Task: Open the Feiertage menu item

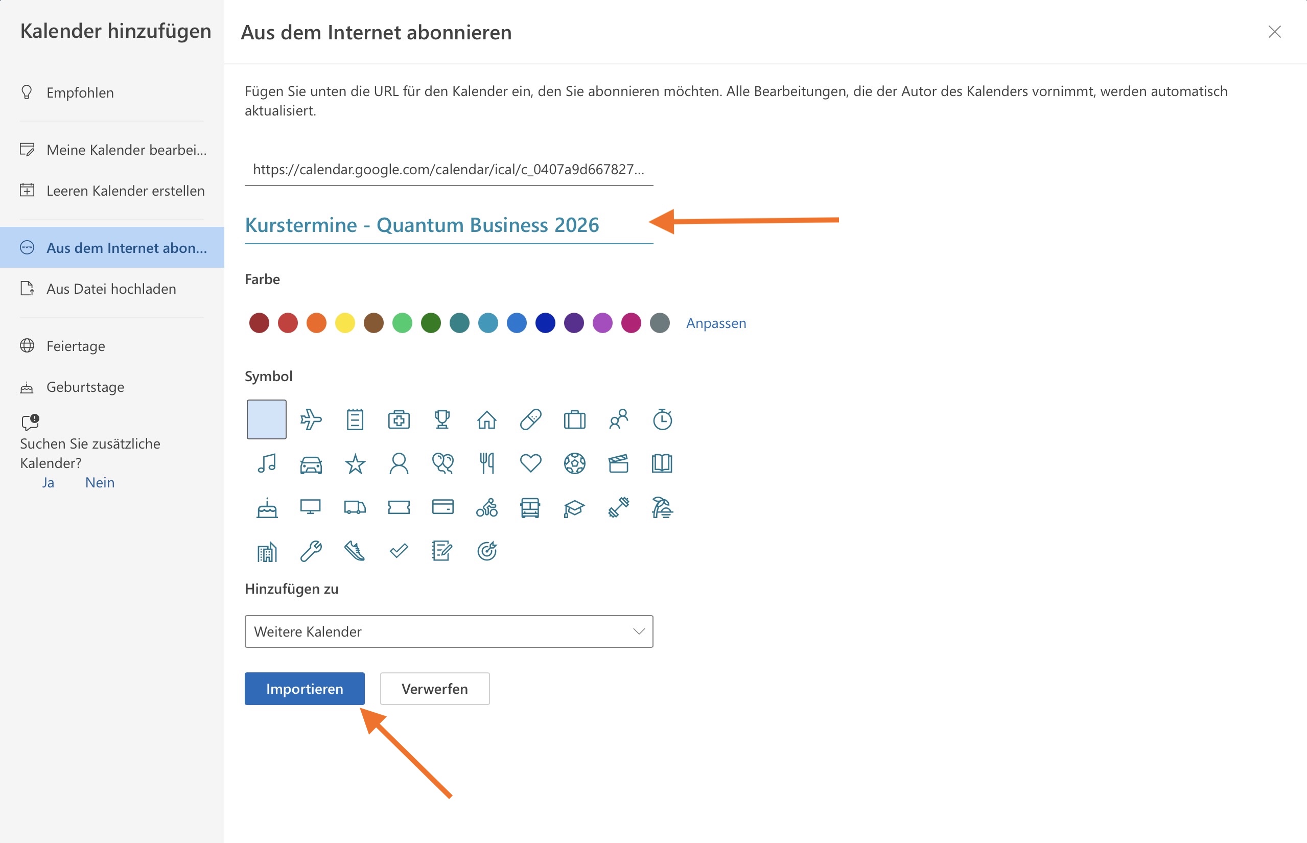Action: pos(76,346)
